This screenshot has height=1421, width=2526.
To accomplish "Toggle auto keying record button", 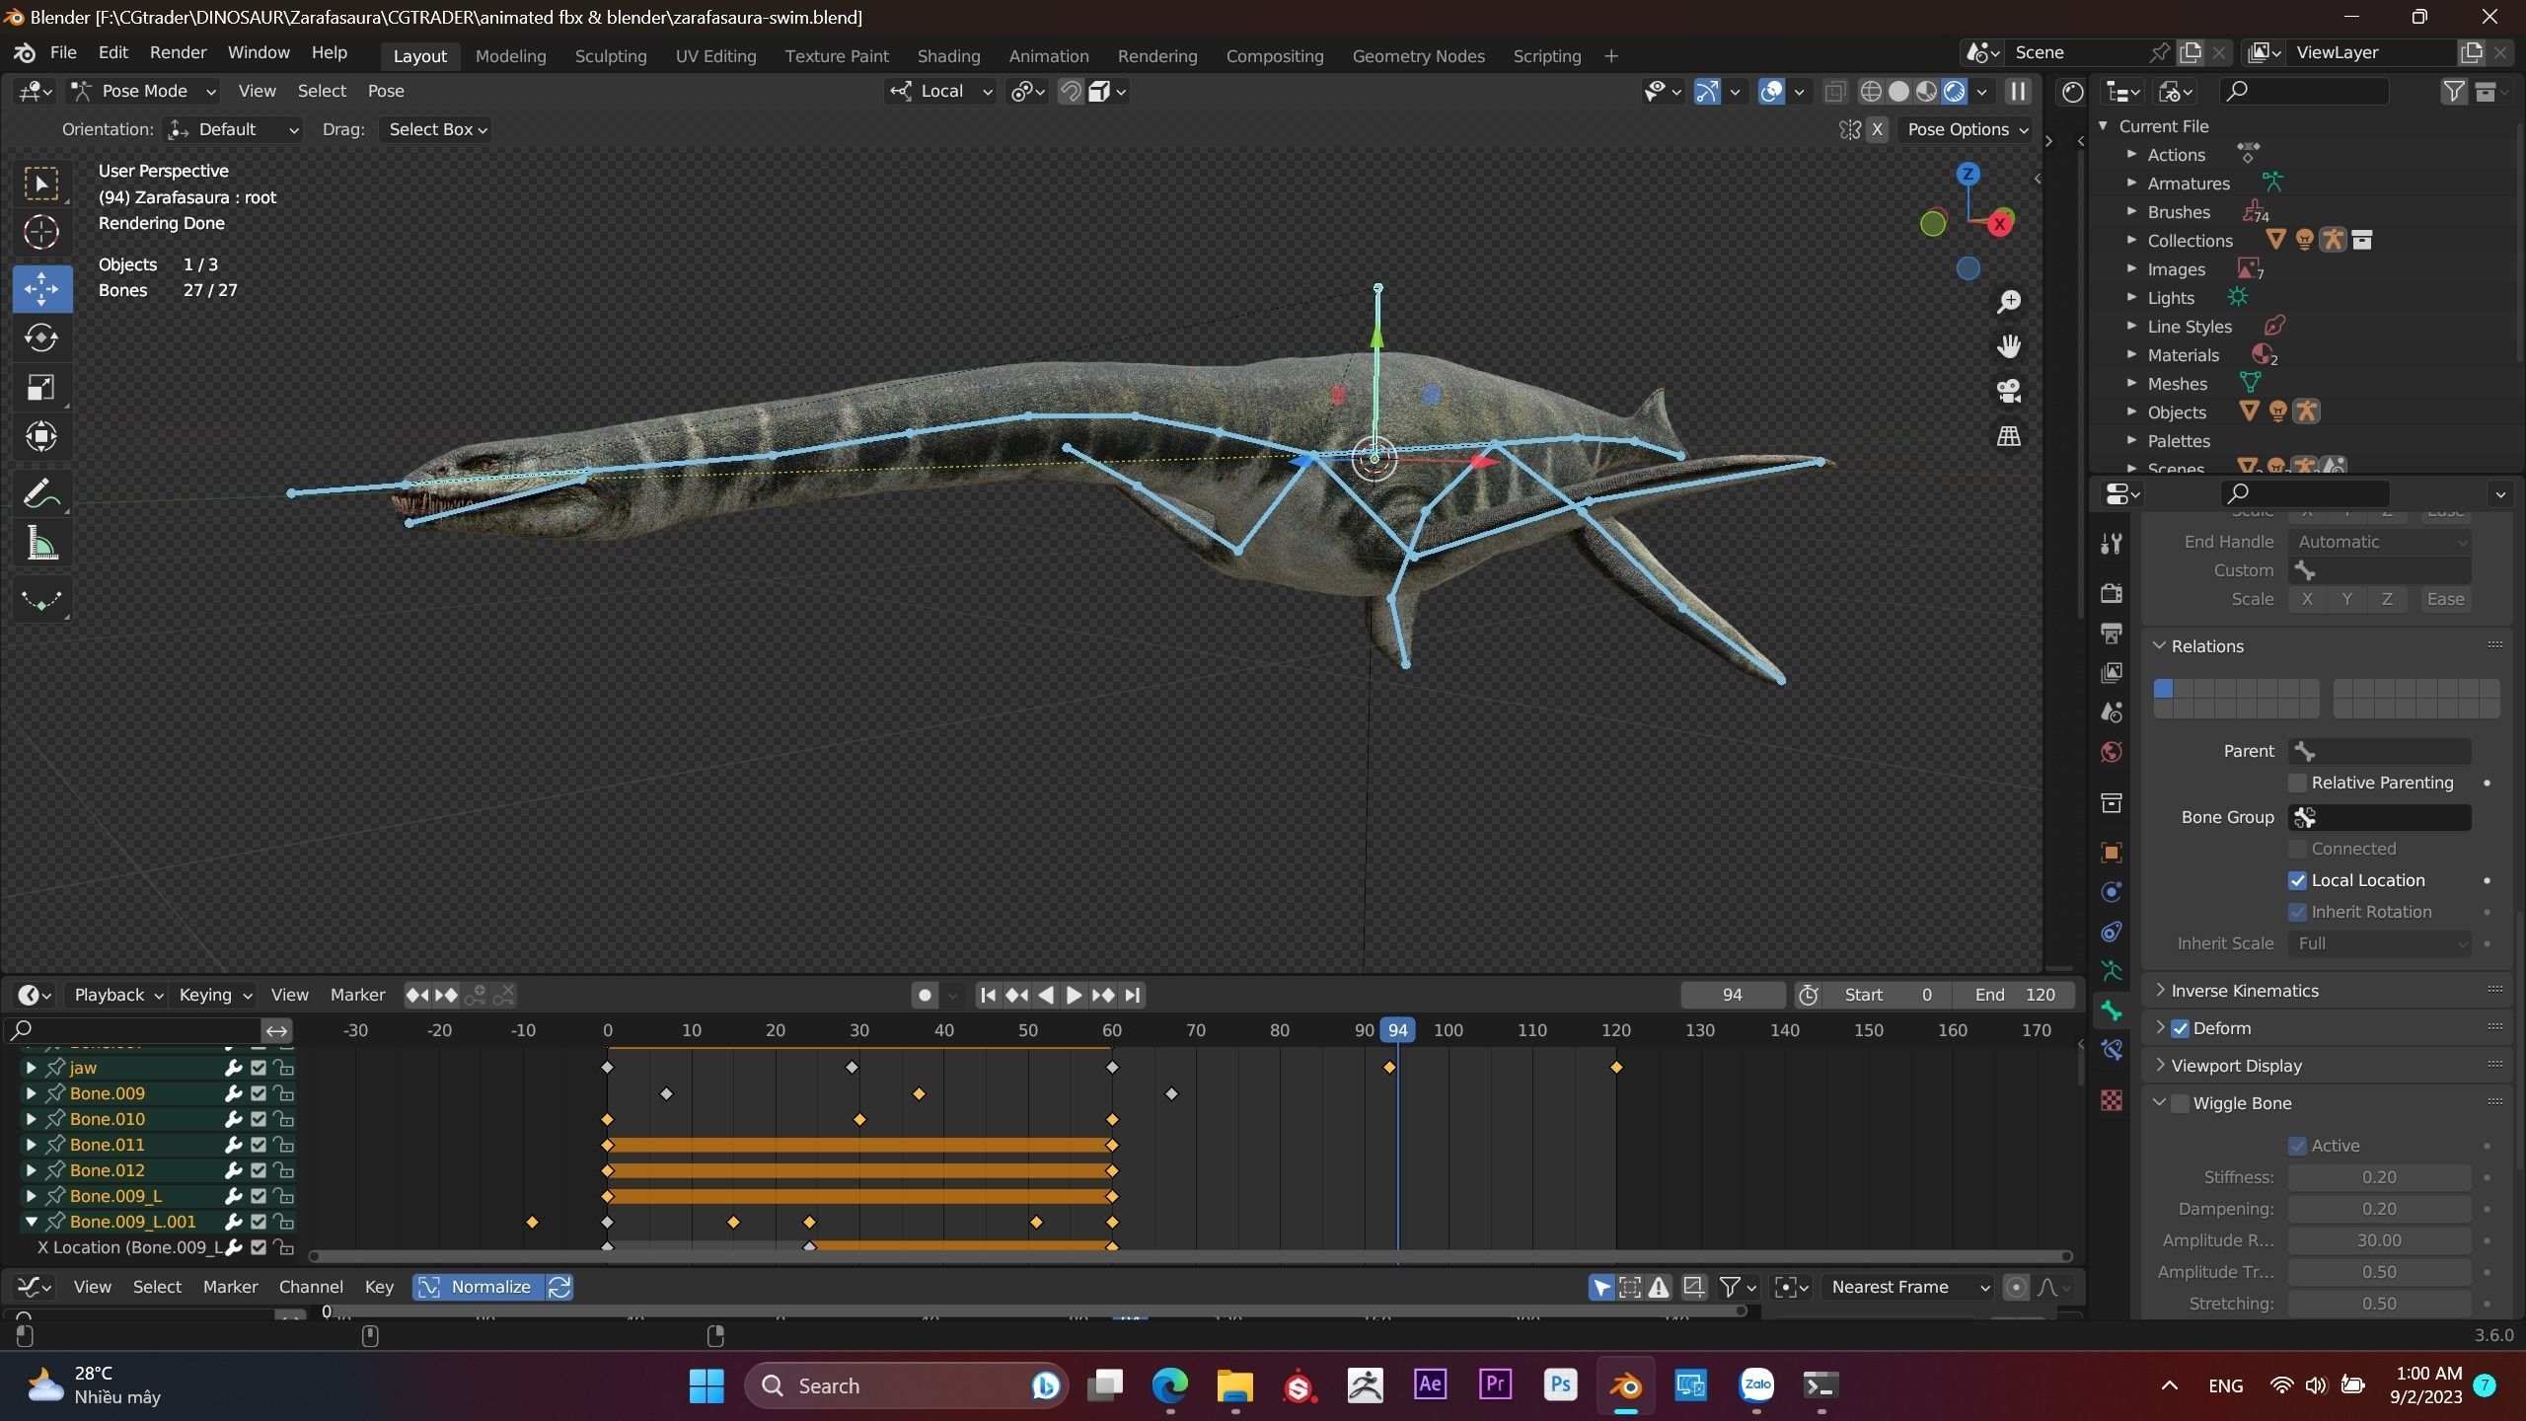I will click(x=925, y=996).
